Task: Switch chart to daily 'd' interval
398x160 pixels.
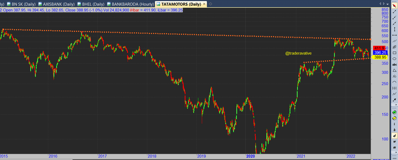Action: click(394, 136)
